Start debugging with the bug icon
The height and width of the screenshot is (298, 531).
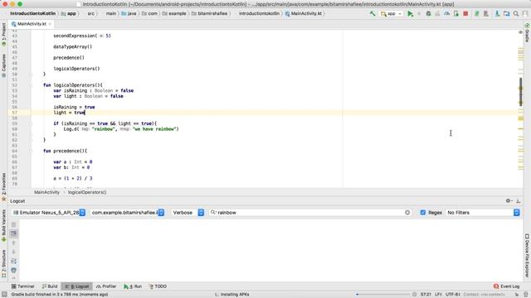tap(428, 13)
